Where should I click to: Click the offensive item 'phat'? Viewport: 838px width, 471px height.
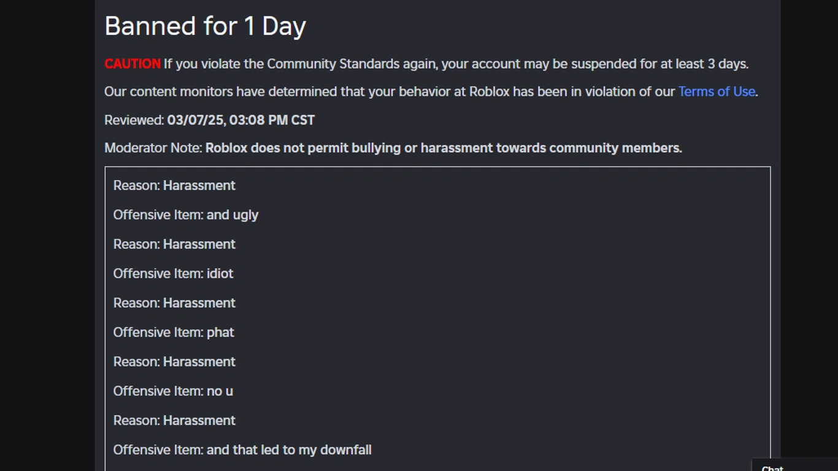coord(174,332)
